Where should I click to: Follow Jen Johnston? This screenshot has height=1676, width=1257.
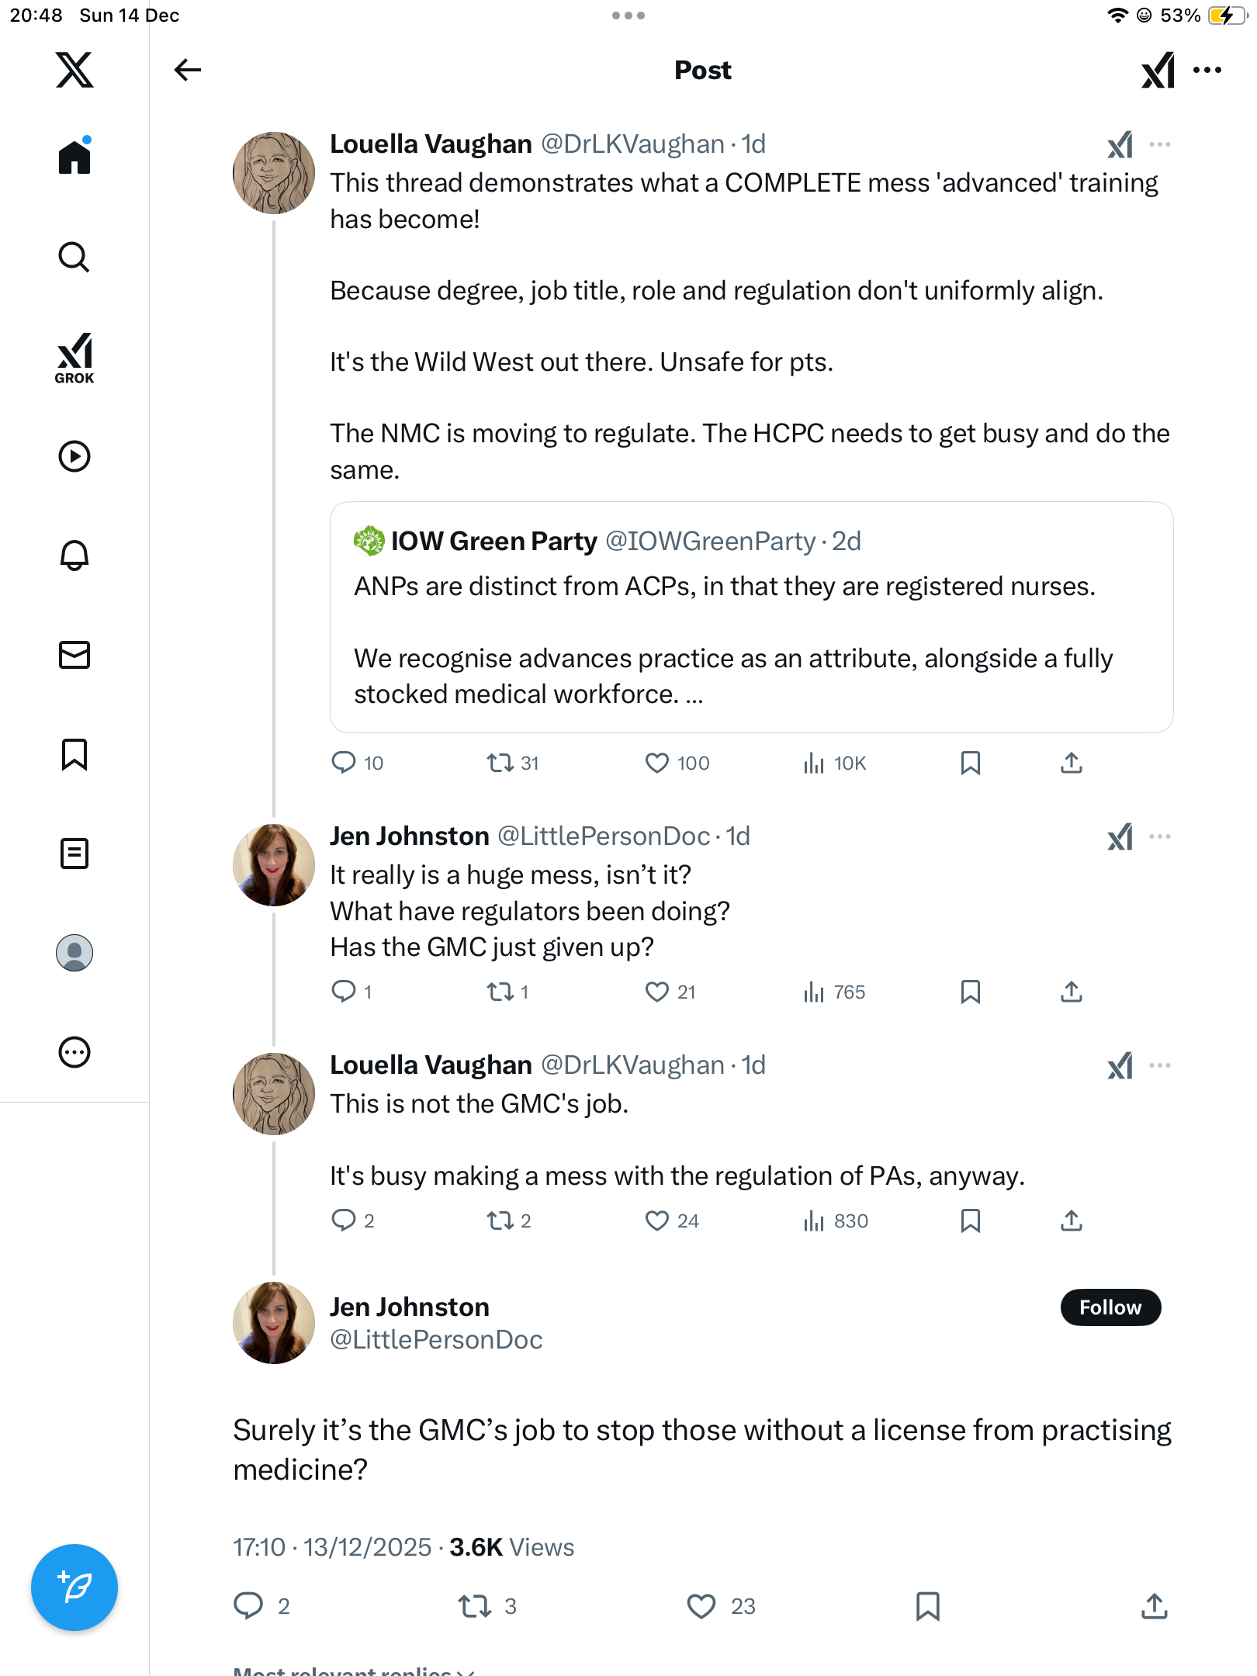coord(1110,1307)
